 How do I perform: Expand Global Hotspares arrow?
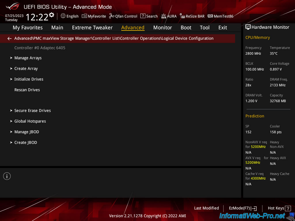pyautogui.click(x=11, y=121)
